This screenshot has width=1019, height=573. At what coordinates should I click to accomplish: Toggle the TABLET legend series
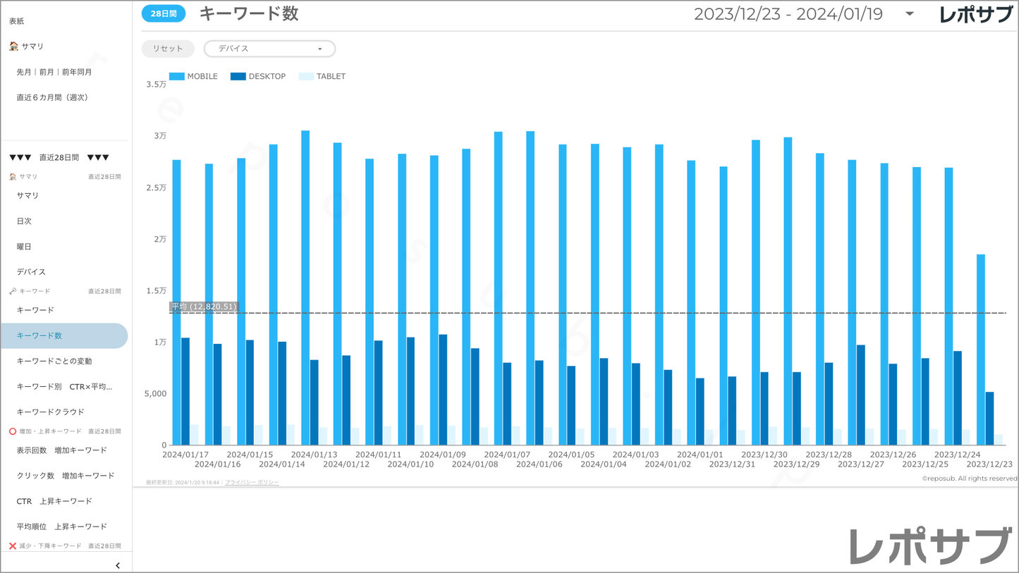pos(322,76)
